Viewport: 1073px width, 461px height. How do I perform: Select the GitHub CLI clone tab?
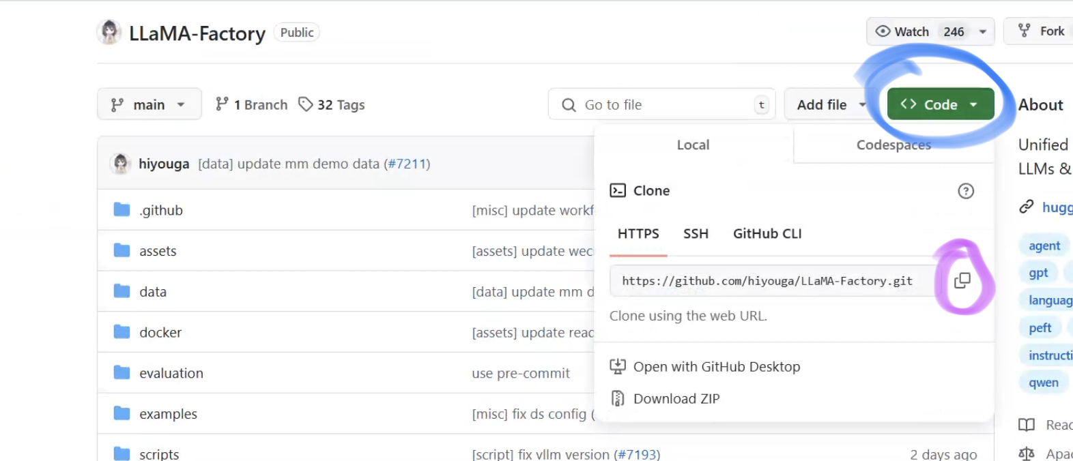coord(767,234)
